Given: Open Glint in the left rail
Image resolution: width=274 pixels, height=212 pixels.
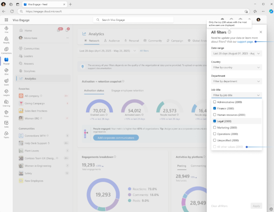Looking at the screenshot, I should [x=6, y=71].
